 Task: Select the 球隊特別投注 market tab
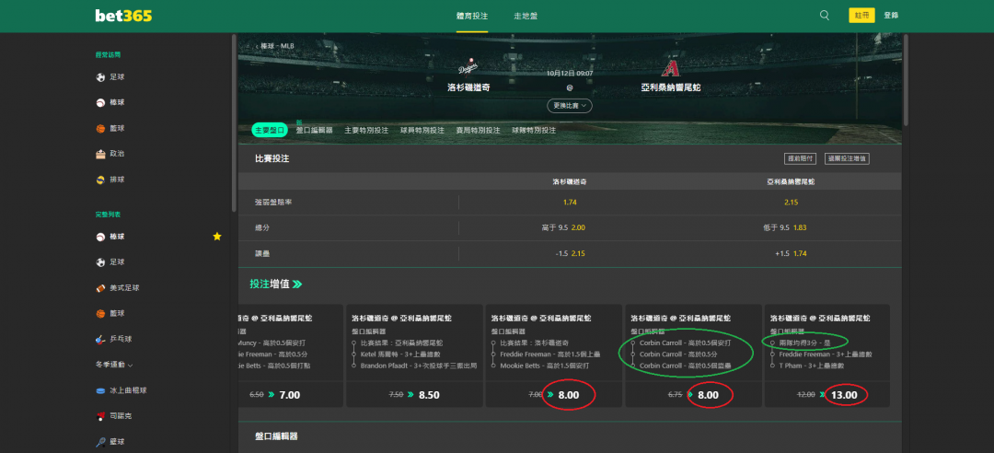click(x=534, y=130)
